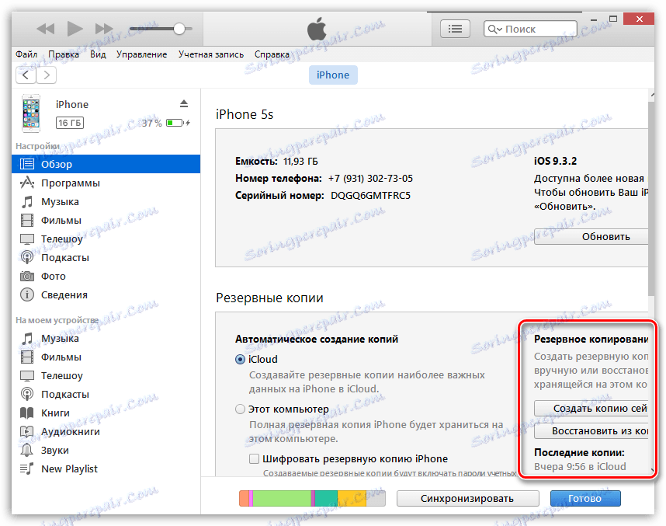Open Звуки on the device

pyautogui.click(x=106, y=451)
